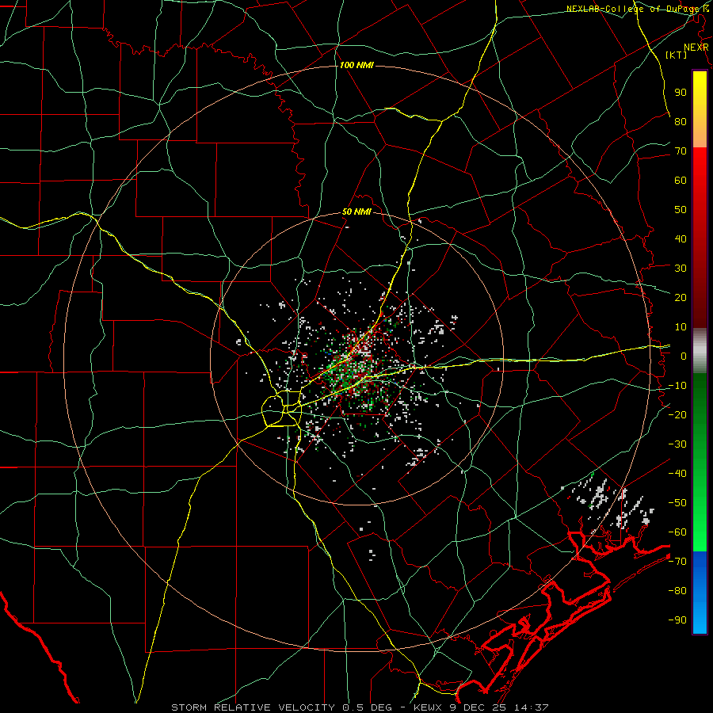Click the 0 value on the velocity scale

(x=684, y=356)
